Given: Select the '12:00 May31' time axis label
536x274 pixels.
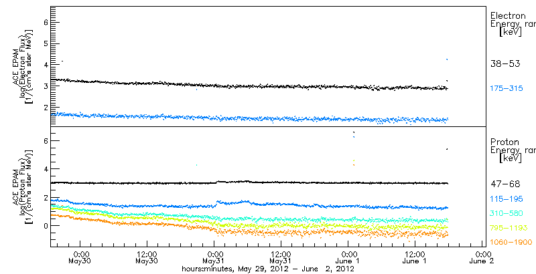Looking at the screenshot, I should tap(281, 258).
